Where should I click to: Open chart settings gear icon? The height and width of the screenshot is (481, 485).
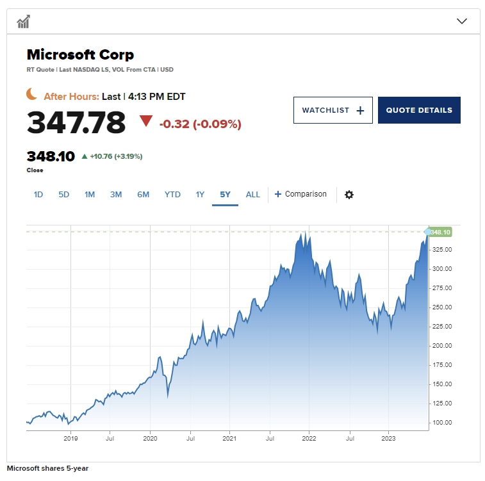pyautogui.click(x=349, y=195)
